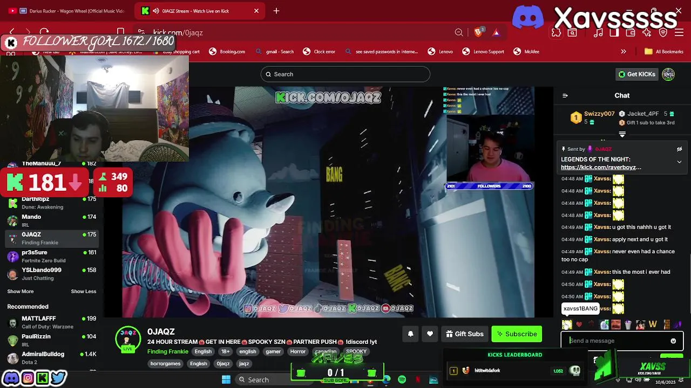Click Show More in sidebar channels
This screenshot has height=388, width=691.
(x=21, y=292)
